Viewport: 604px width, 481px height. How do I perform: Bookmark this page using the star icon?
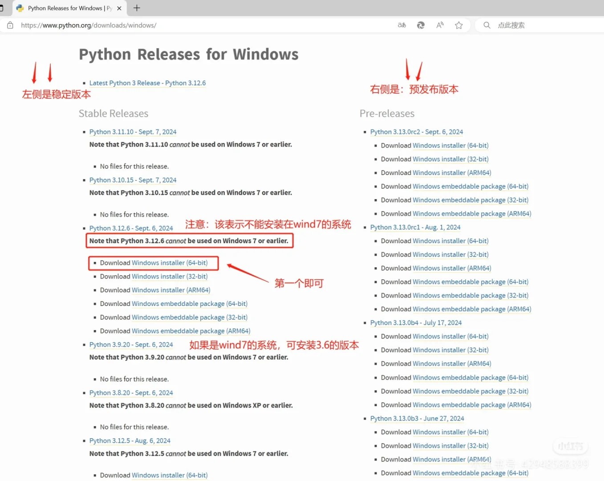pyautogui.click(x=459, y=25)
